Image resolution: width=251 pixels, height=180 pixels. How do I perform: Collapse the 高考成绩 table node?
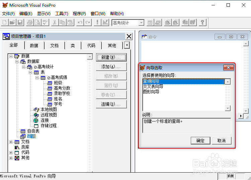click(37, 78)
